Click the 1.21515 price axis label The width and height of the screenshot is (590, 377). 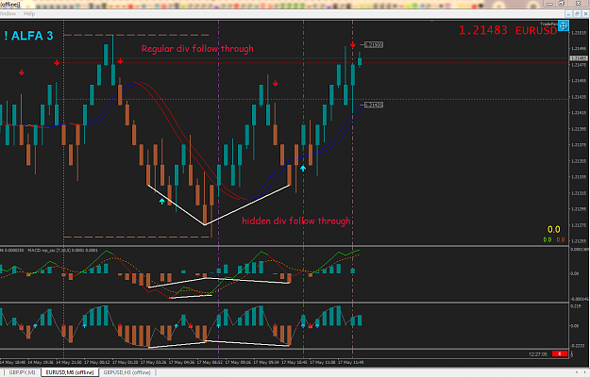pos(579,33)
